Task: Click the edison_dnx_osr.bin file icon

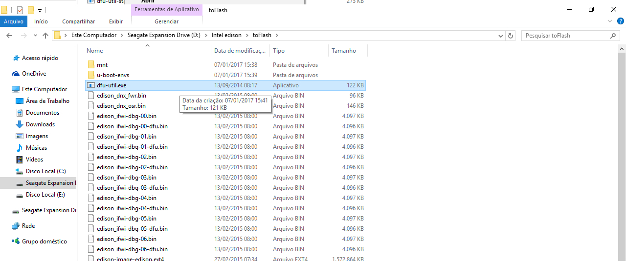Action: click(91, 106)
